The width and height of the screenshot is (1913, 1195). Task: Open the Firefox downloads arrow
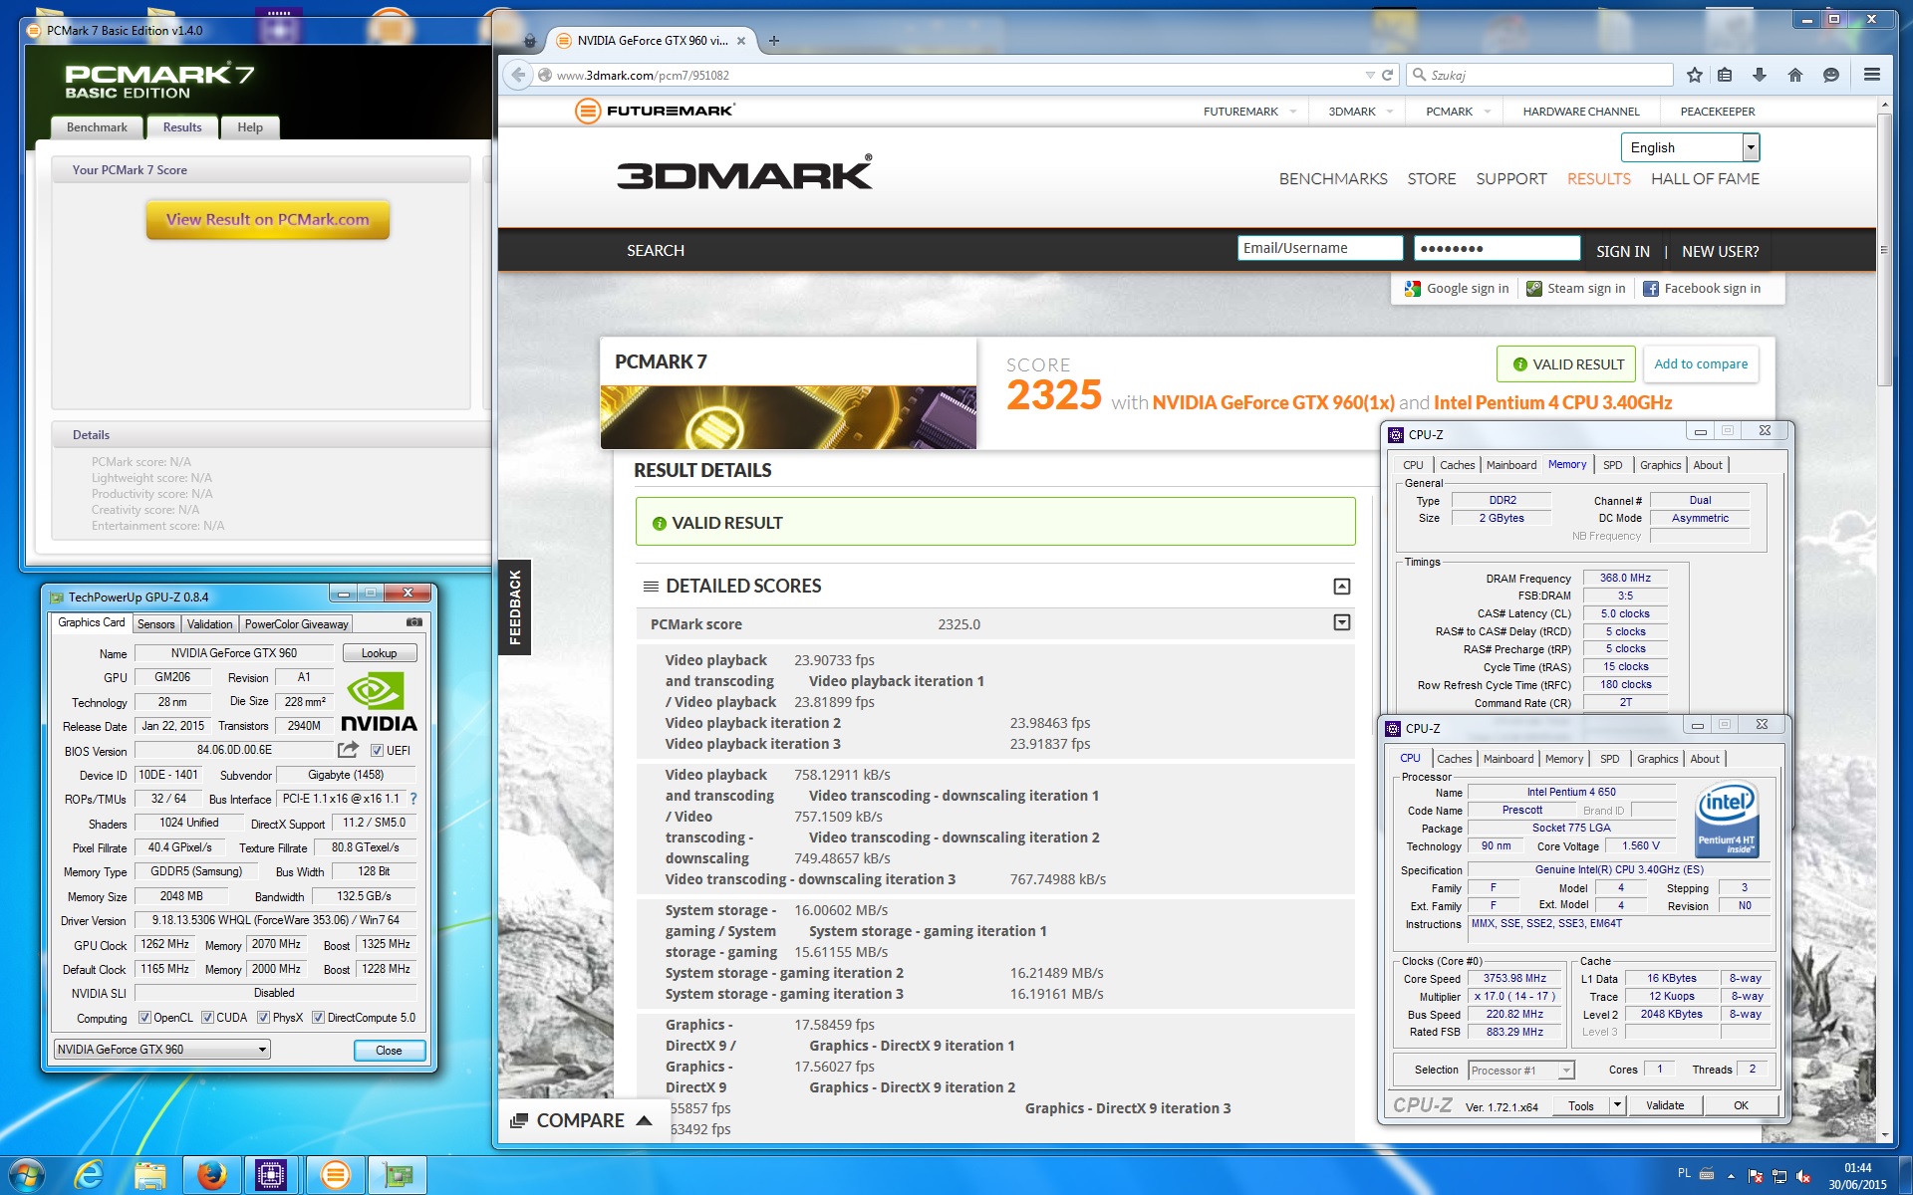click(x=1760, y=75)
